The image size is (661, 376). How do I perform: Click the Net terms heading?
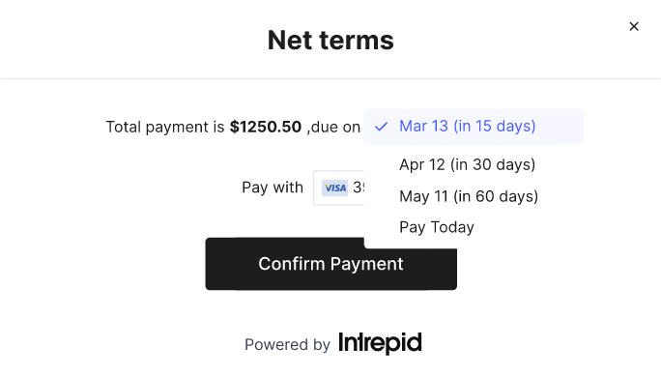(330, 41)
